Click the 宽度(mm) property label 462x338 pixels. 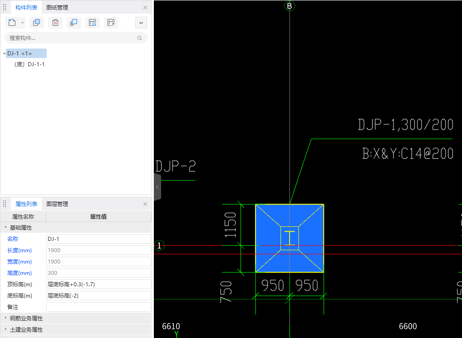point(20,261)
